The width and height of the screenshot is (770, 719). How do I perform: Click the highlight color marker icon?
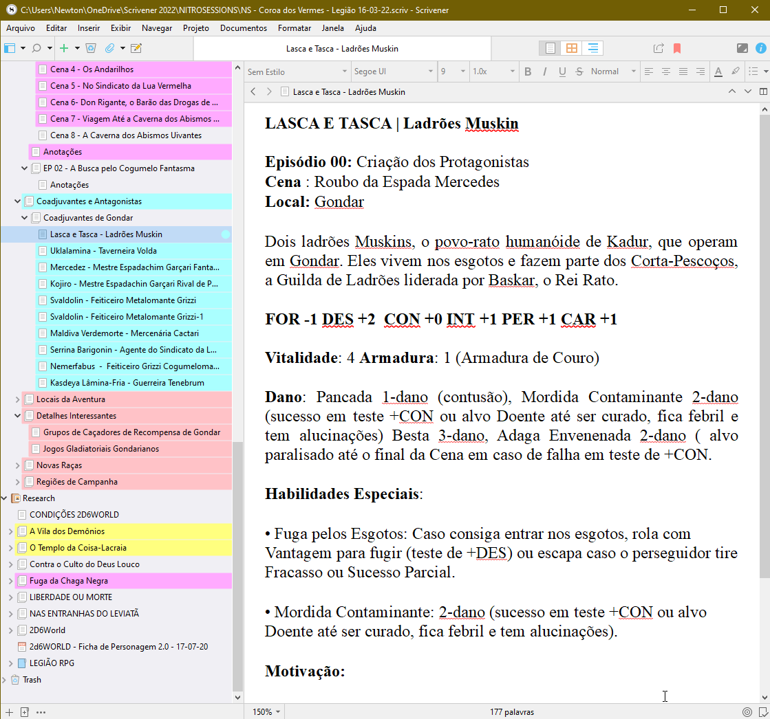pyautogui.click(x=735, y=71)
